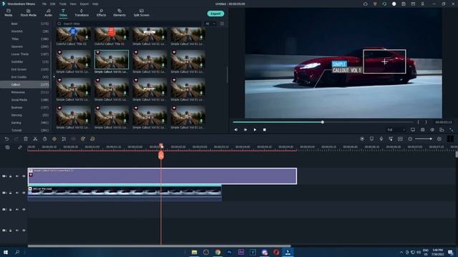Click the redo arrow icon
458x257 pixels.
point(16,139)
